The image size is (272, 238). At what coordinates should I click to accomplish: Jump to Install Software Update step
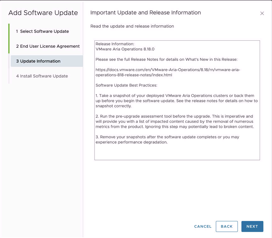click(42, 76)
